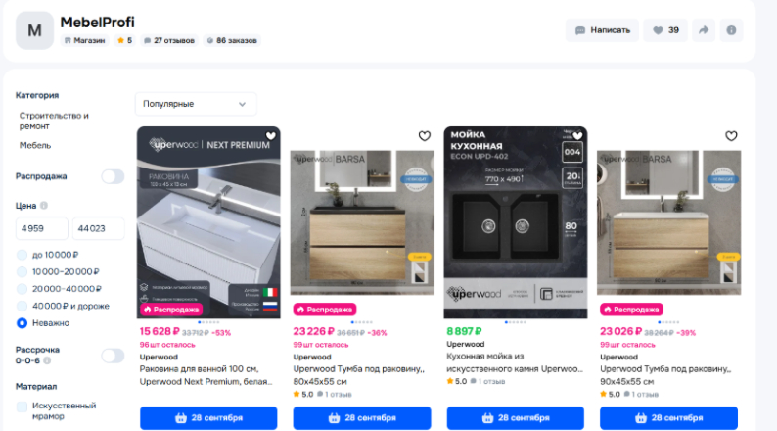Open the Uperwood Next Premium sink image
777x431 pixels.
pos(208,222)
